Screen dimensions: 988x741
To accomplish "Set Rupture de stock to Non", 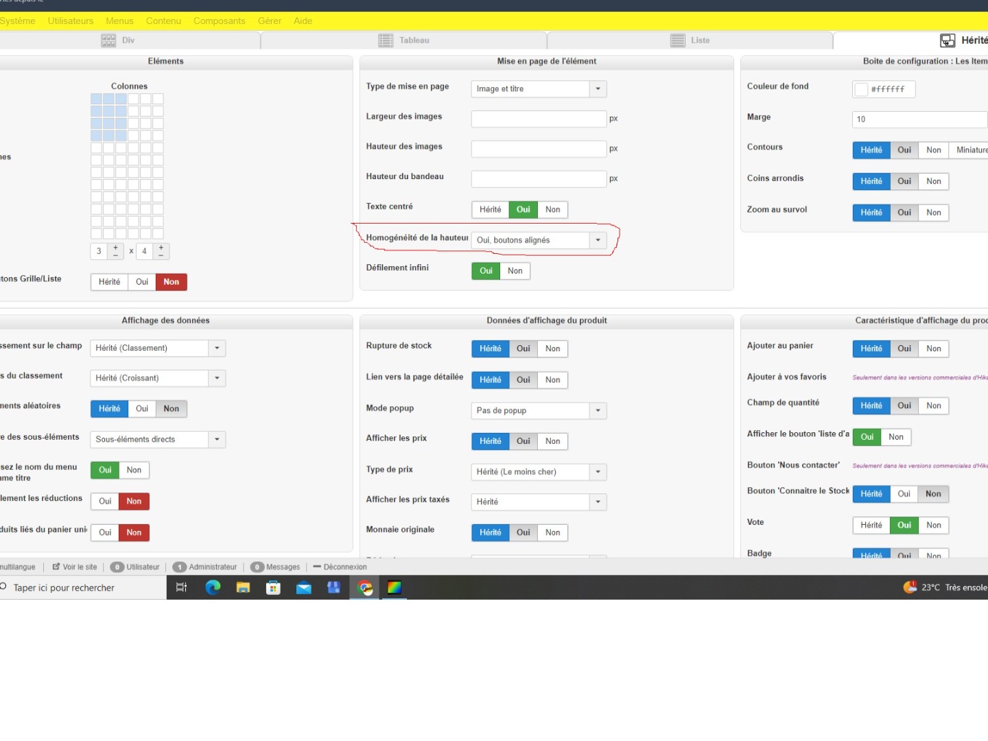I will 552,349.
